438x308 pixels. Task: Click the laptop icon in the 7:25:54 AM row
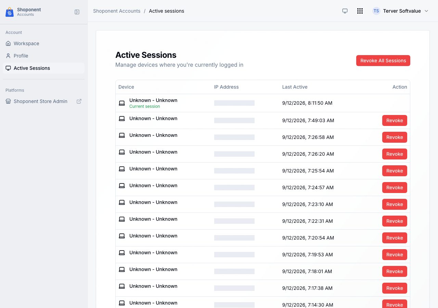tap(122, 169)
